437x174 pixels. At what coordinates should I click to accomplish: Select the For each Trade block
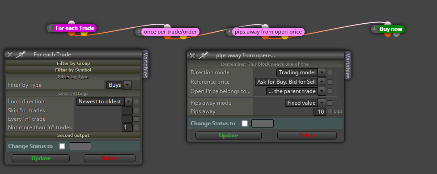pyautogui.click(x=75, y=28)
